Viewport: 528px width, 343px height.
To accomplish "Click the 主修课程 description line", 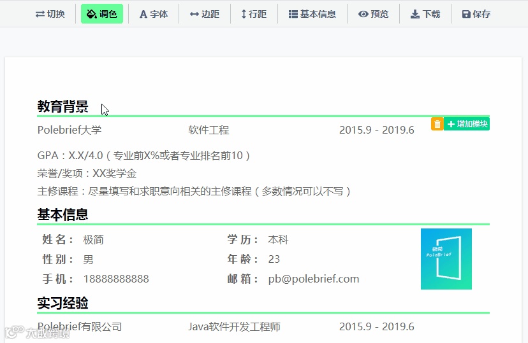I will [194, 191].
